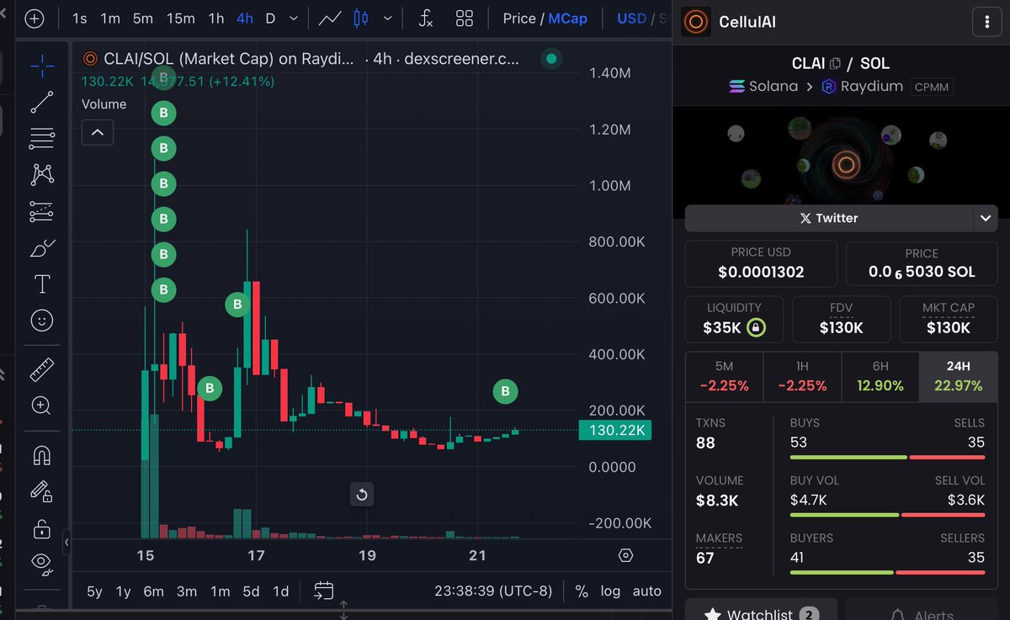
Task: Select the 4h timeframe
Action: 244,18
